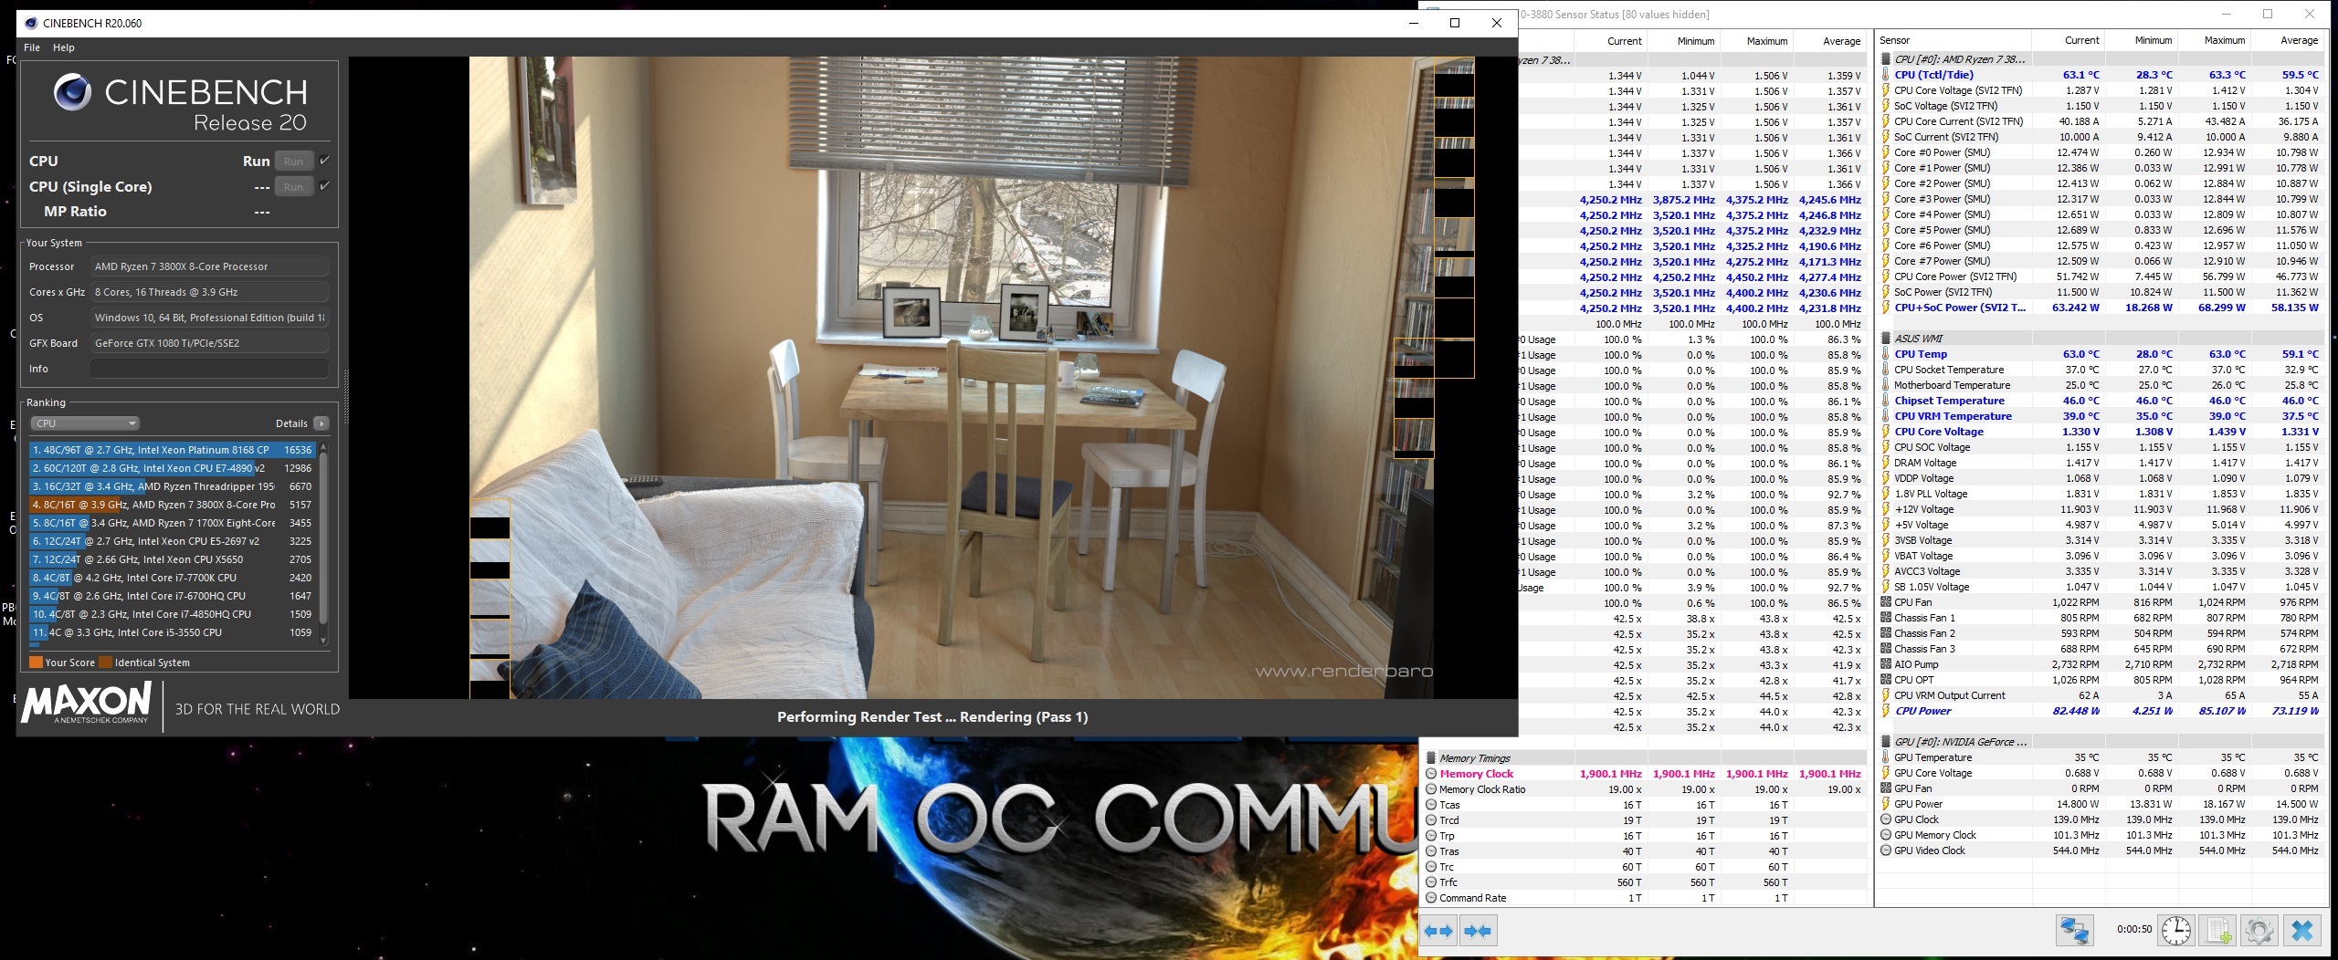Open HWiNFO sensor settings gear icon
Image resolution: width=2338 pixels, height=960 pixels.
2259,931
